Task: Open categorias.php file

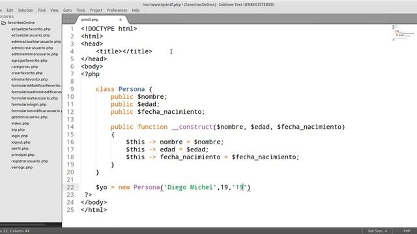Action: pyautogui.click(x=25, y=66)
